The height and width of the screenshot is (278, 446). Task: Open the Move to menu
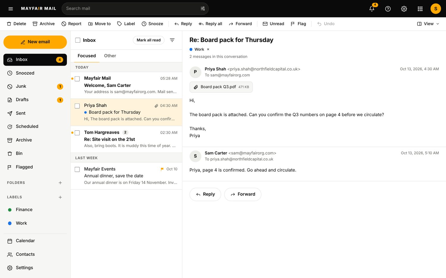(x=100, y=24)
